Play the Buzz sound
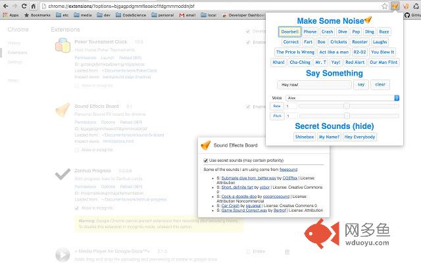 [x=384, y=32]
